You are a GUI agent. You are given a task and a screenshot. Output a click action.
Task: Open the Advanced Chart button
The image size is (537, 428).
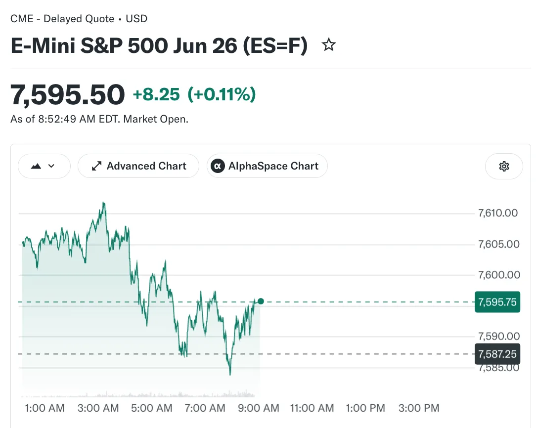tap(138, 166)
